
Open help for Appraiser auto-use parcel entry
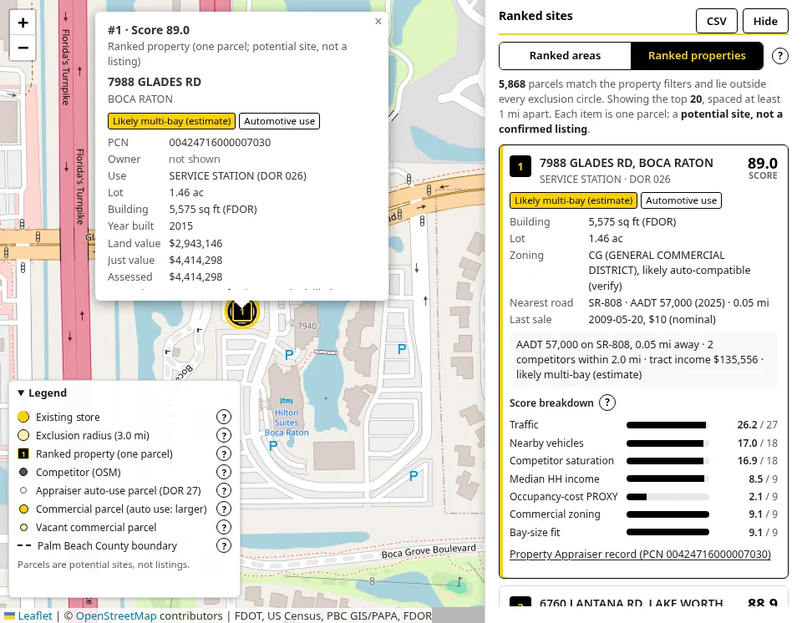coord(224,490)
